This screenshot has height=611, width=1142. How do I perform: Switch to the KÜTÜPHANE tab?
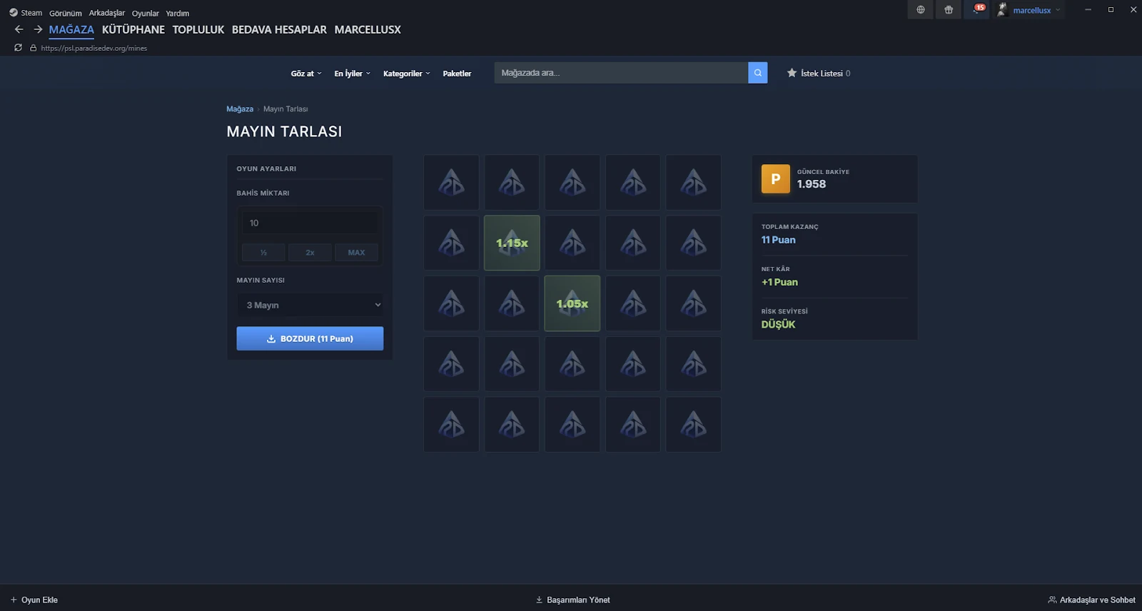[133, 29]
